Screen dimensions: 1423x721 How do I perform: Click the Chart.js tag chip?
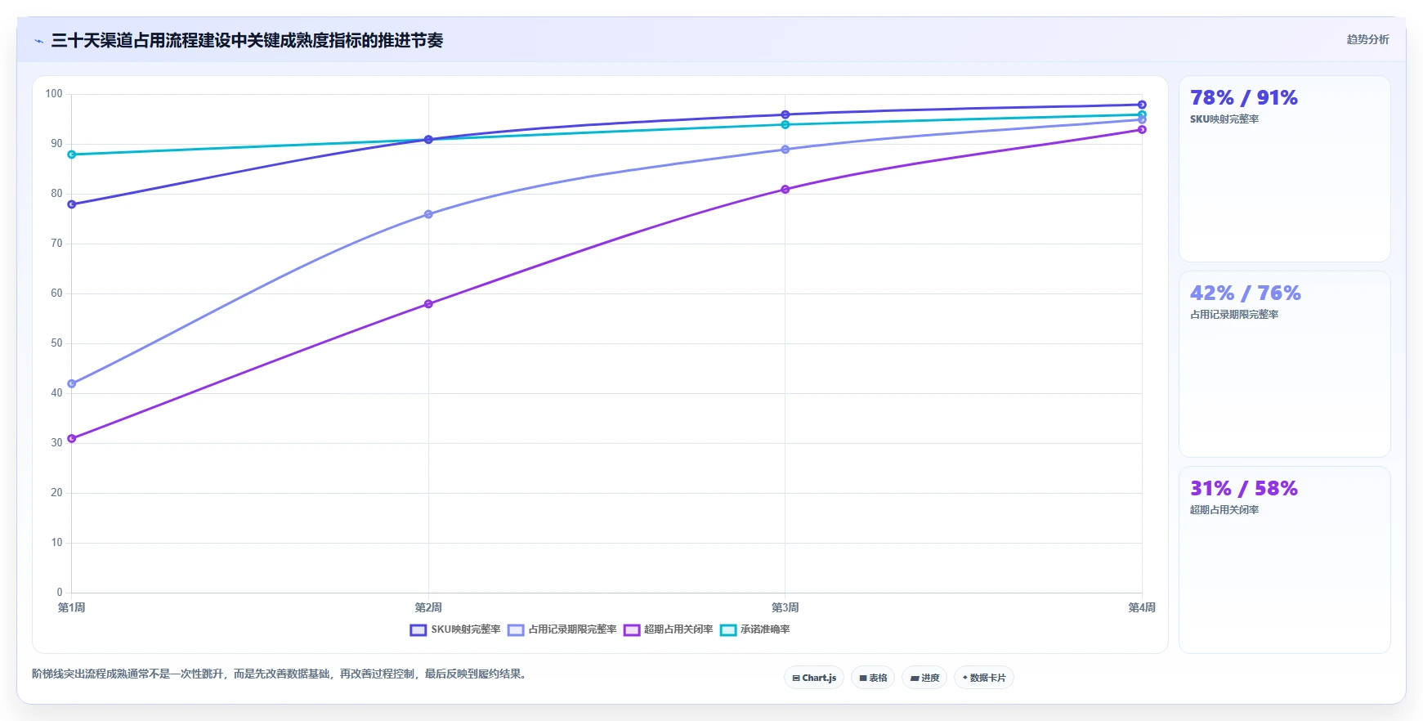coord(814,678)
